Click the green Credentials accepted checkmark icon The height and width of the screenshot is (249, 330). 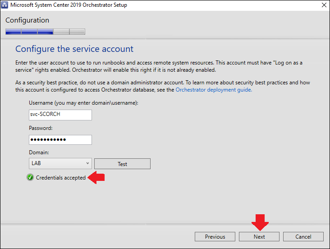30,178
